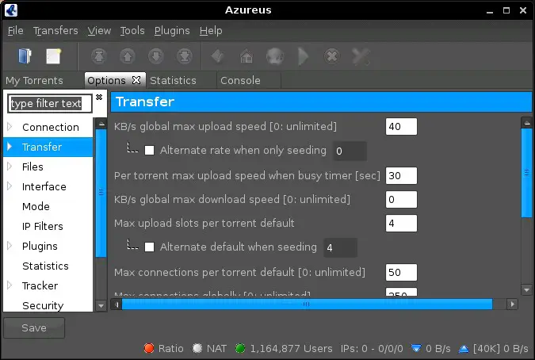
Task: Click the Transfer panel vertical scrollbar thumb
Action: click(x=527, y=173)
